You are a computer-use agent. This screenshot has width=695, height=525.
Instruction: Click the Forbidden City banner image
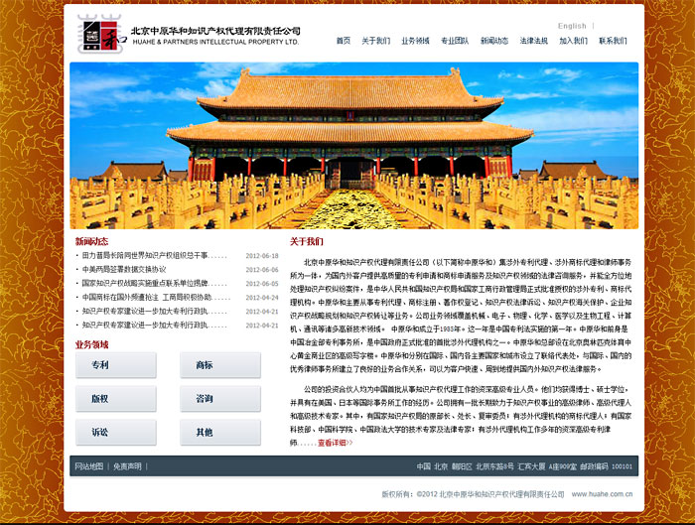coord(353,145)
